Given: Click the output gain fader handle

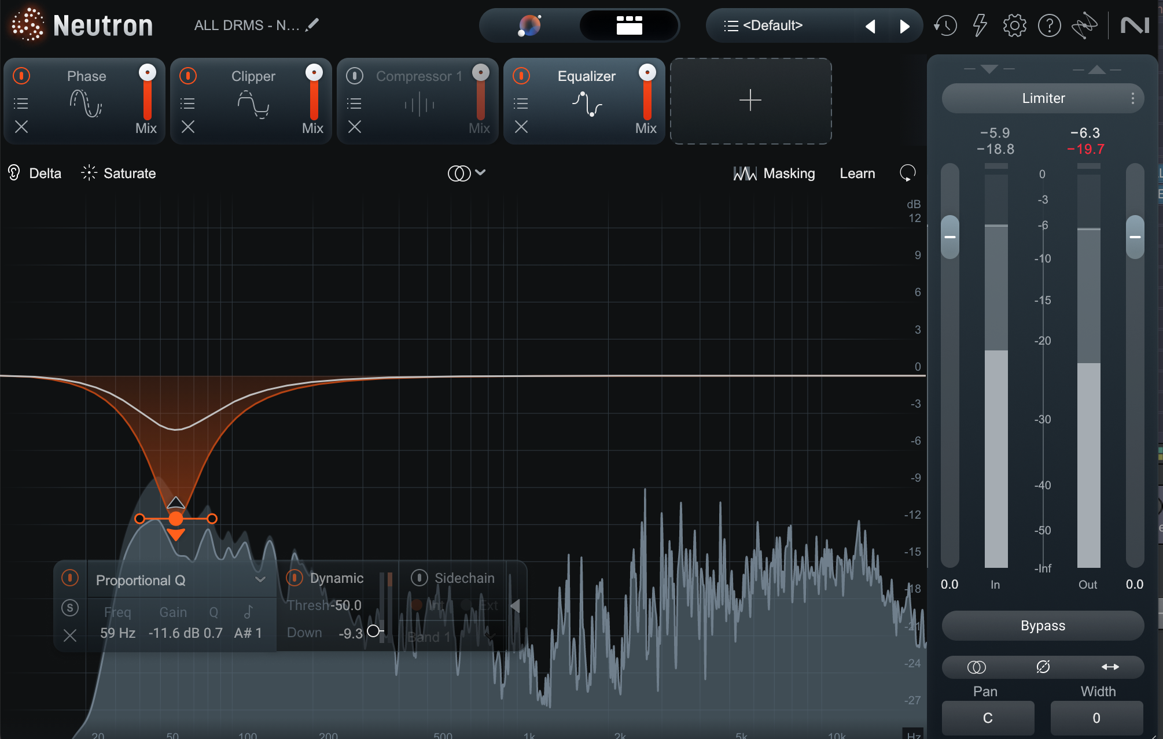Looking at the screenshot, I should [1135, 237].
